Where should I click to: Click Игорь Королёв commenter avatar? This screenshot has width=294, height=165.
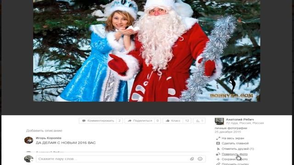(28, 140)
